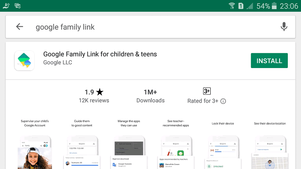
Task: Tap the star rating 1.9
Action: pos(94,92)
